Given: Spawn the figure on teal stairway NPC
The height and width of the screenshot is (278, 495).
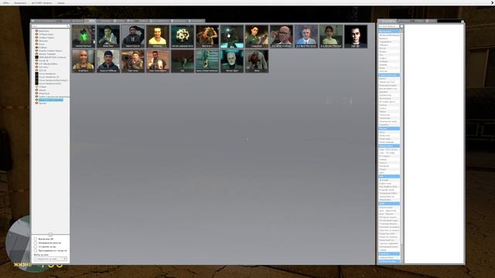Looking at the screenshot, I should 207,61.
